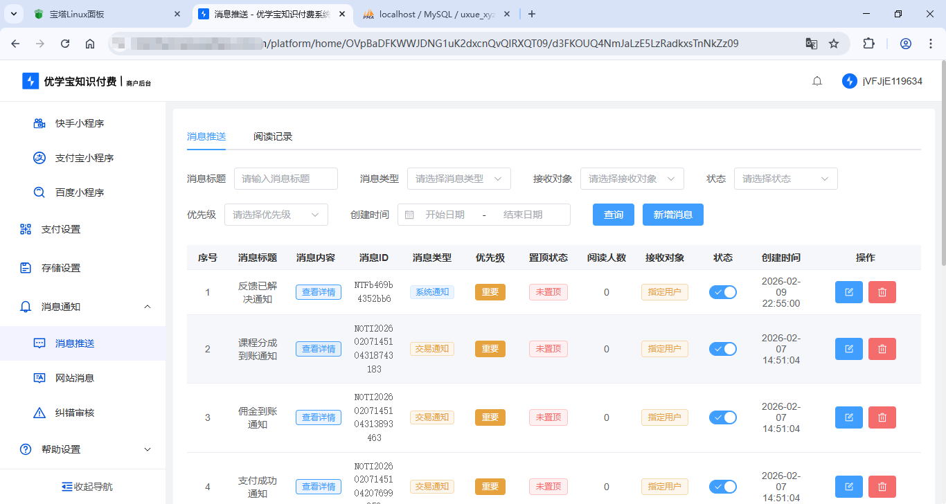Screen dimensions: 946x504
Task: Toggle status switch for 反馈已解决通知
Action: click(x=722, y=292)
